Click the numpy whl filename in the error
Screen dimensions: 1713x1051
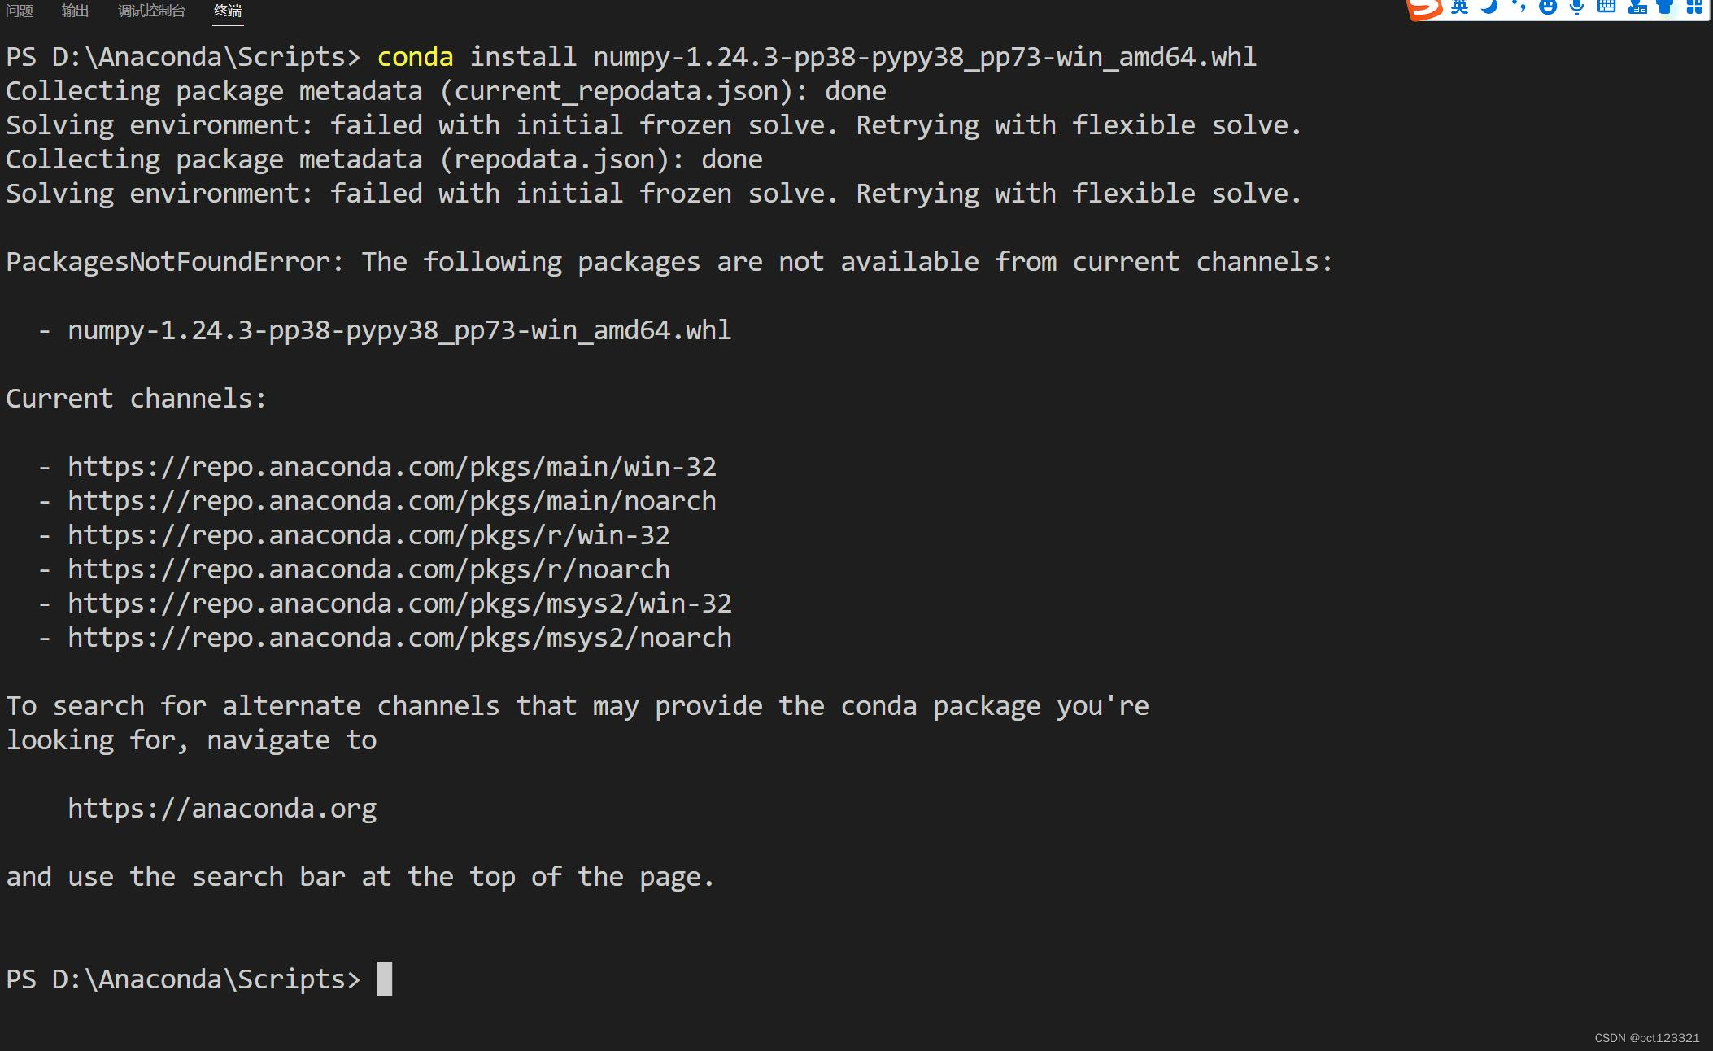[397, 329]
